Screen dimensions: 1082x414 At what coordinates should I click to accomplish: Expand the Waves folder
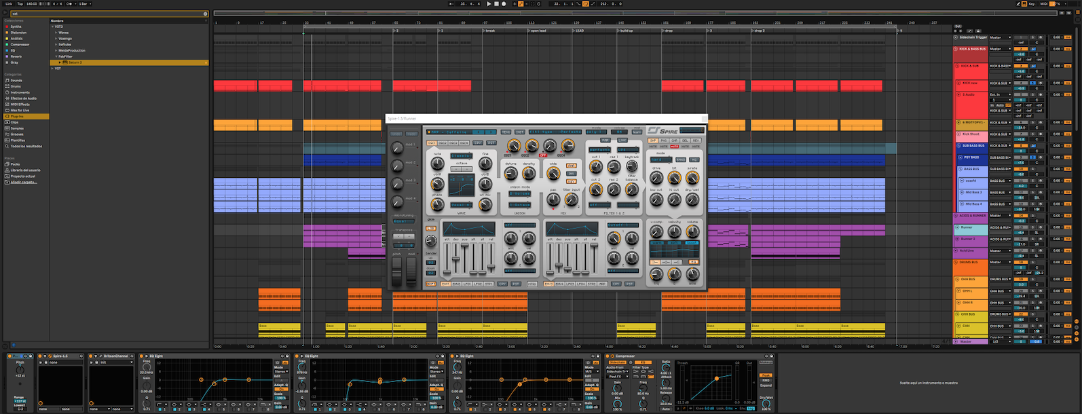tap(56, 33)
